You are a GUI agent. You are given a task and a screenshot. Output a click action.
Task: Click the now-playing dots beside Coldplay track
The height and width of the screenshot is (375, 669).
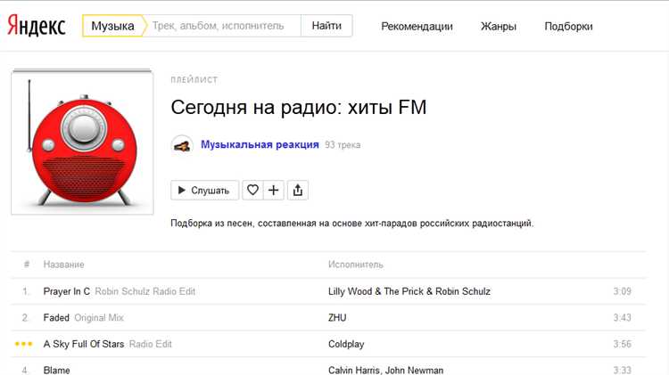[x=24, y=344]
